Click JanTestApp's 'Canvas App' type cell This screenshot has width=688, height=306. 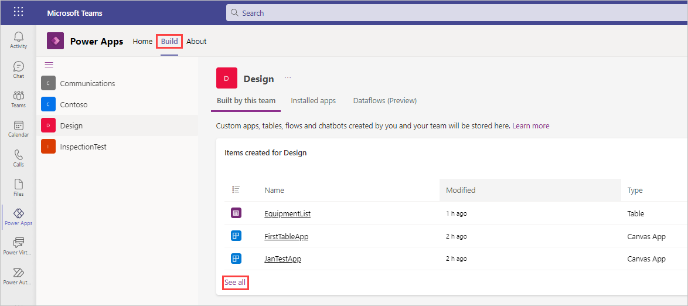pyautogui.click(x=646, y=259)
